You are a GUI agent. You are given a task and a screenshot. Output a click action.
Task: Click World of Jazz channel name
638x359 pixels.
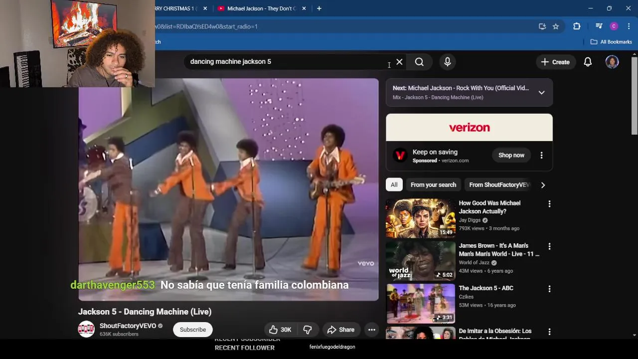point(474,263)
